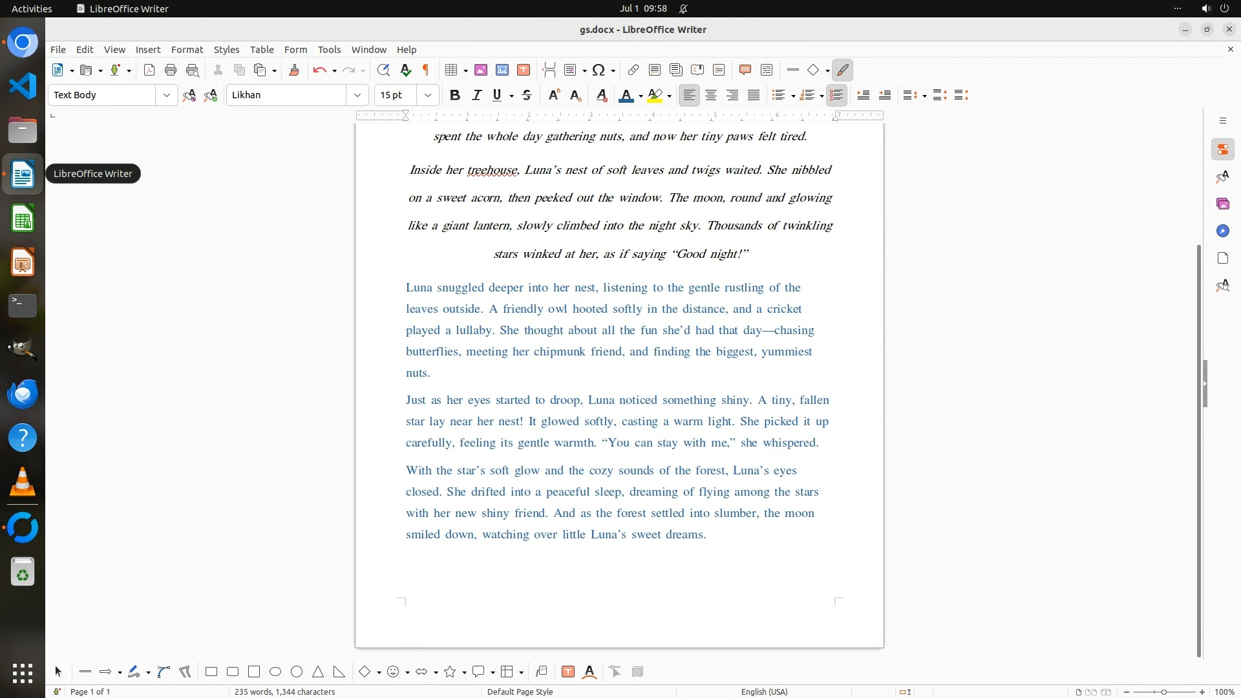Select the Ellipse drawing tool
The height and width of the screenshot is (698, 1241).
coord(275,672)
